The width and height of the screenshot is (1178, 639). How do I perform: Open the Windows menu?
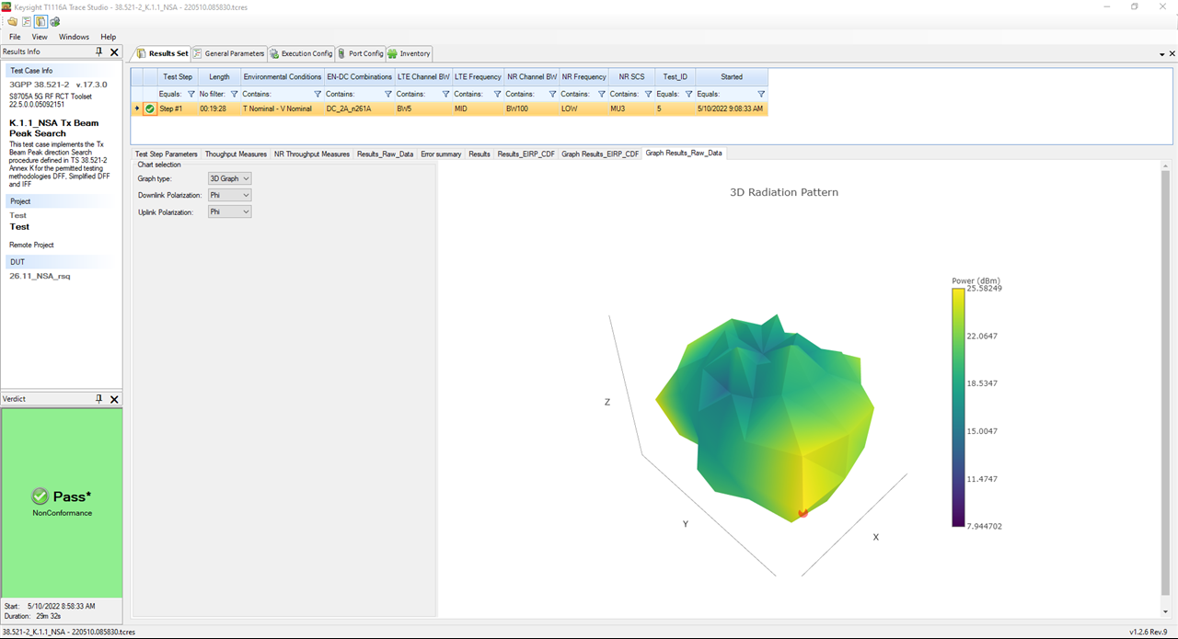coord(74,37)
